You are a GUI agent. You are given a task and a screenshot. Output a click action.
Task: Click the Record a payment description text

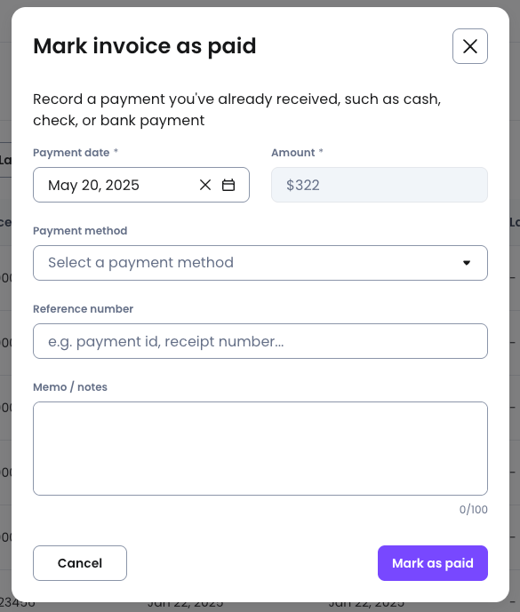click(x=236, y=109)
